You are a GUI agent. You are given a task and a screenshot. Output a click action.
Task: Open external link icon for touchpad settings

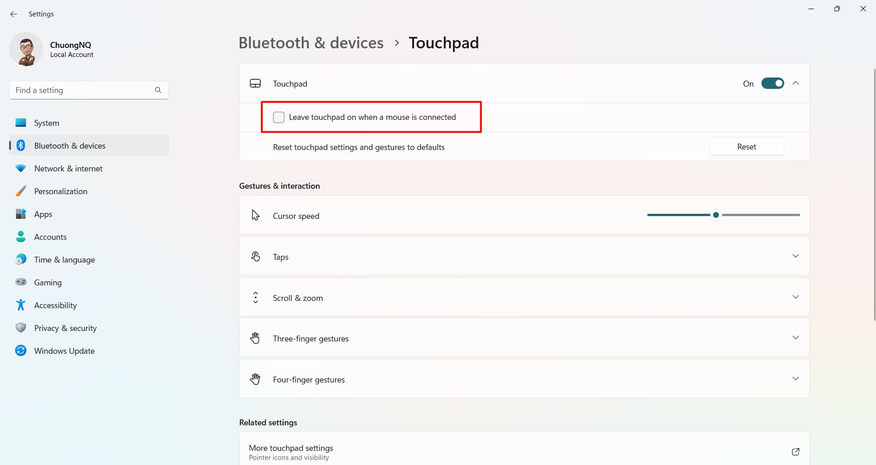click(x=795, y=452)
